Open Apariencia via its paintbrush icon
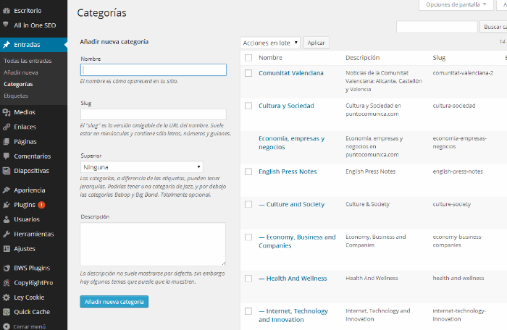 pos(7,190)
